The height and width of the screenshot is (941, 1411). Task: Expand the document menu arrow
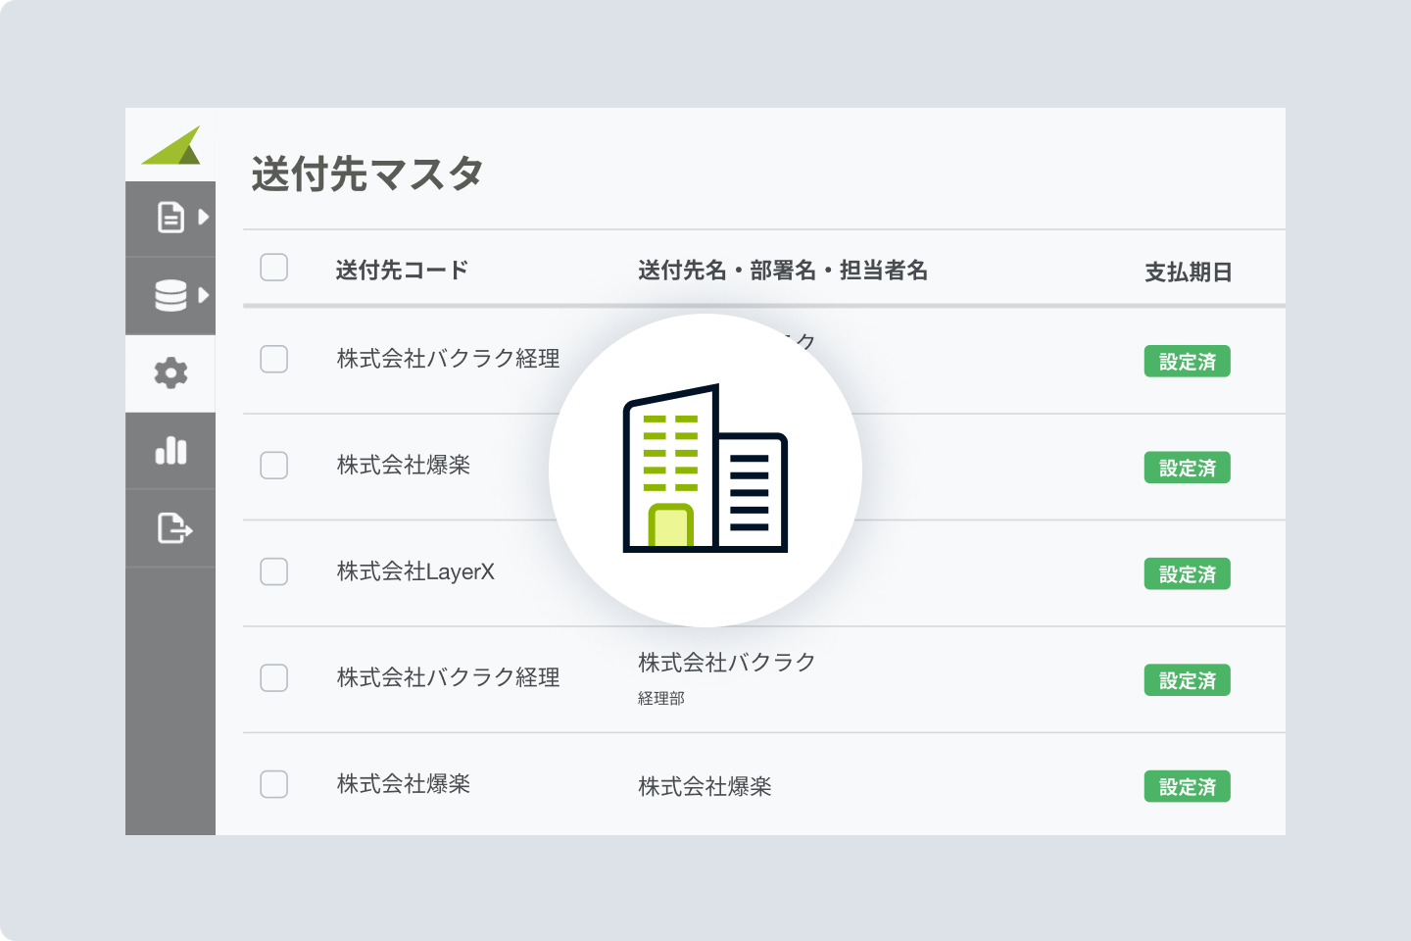tap(203, 217)
